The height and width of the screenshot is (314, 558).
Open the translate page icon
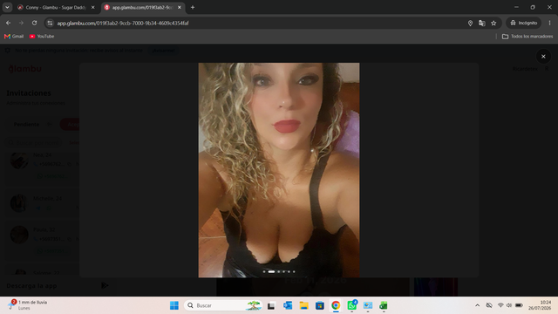[482, 23]
